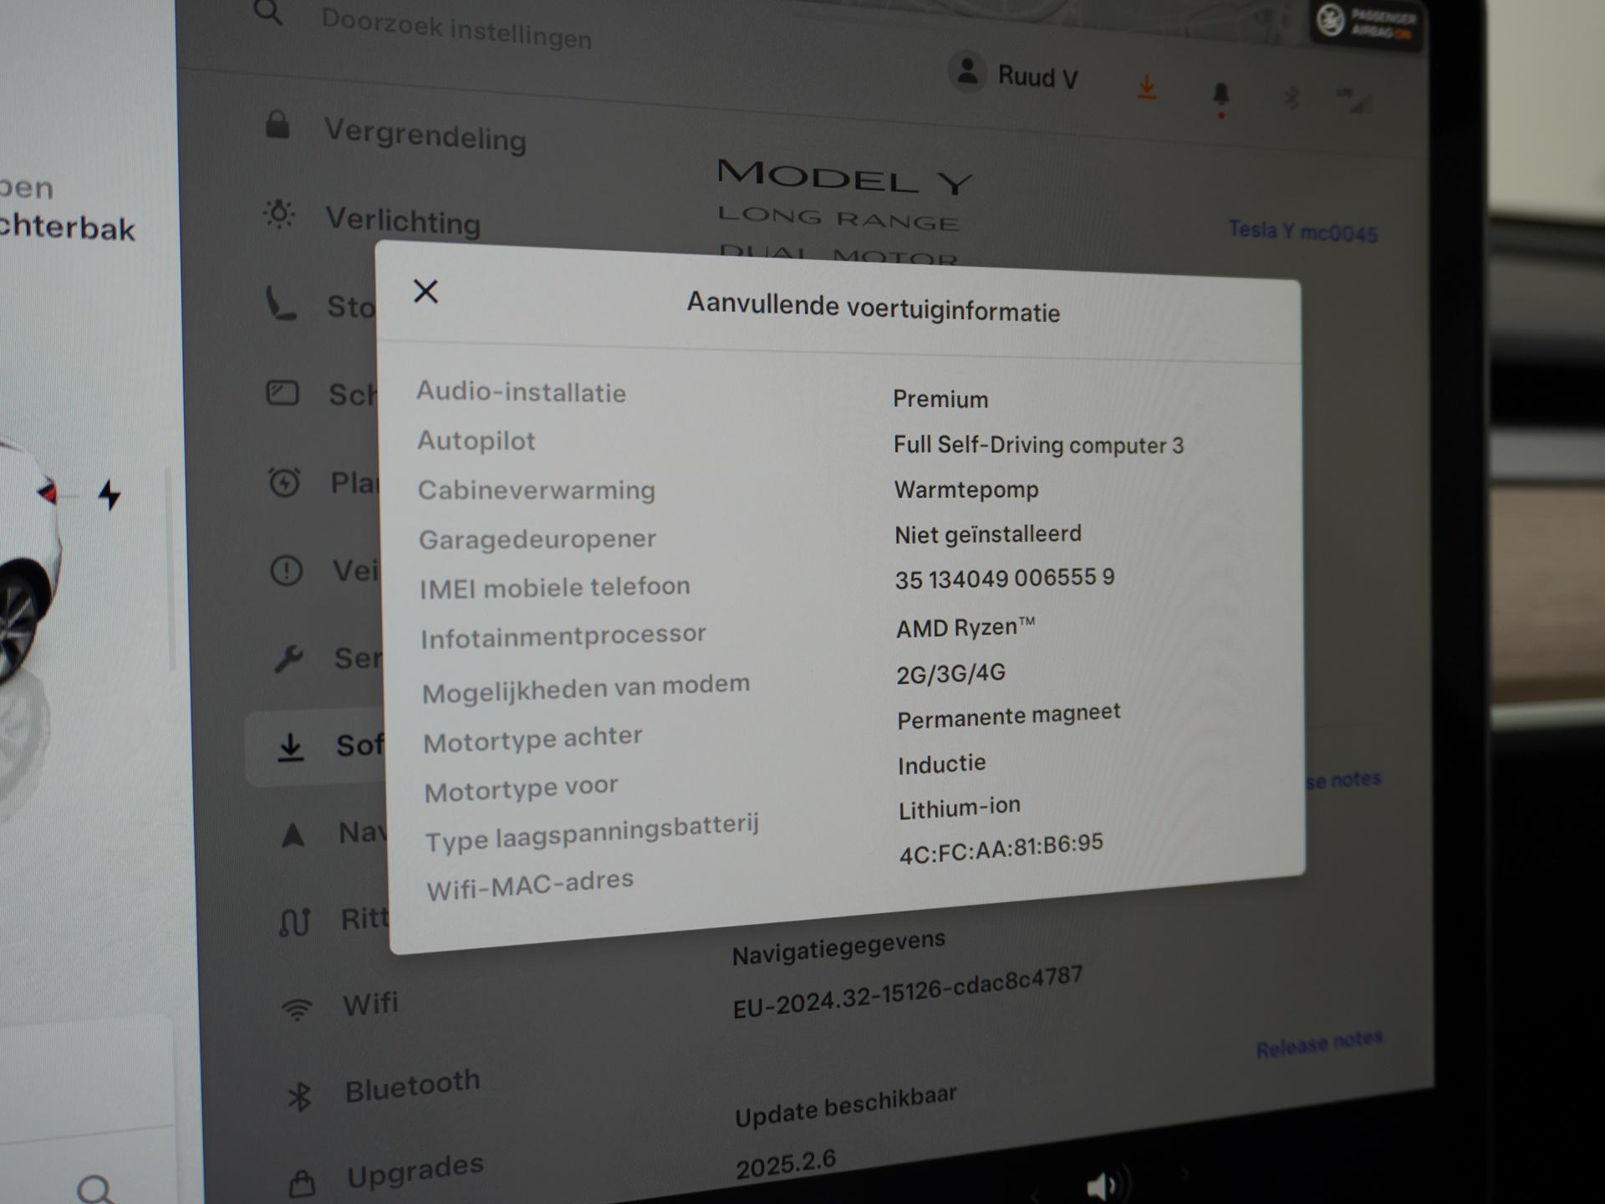Select the Autopilot label in dialog
This screenshot has height=1204, width=1605.
pyautogui.click(x=476, y=441)
